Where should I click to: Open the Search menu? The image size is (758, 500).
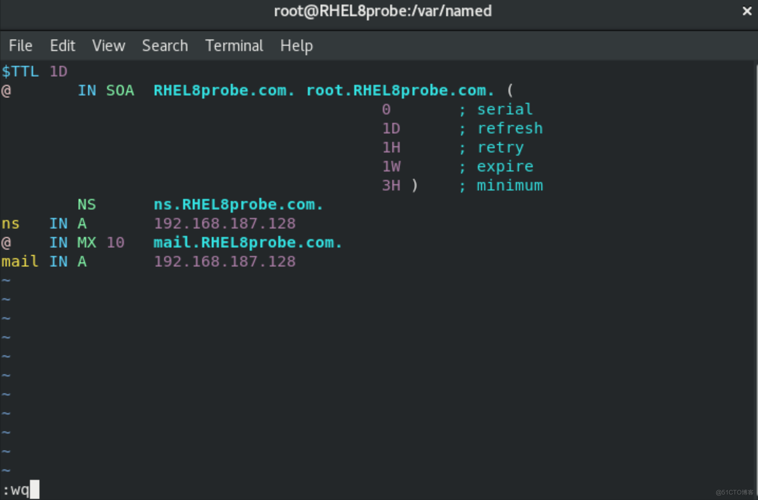pyautogui.click(x=165, y=46)
